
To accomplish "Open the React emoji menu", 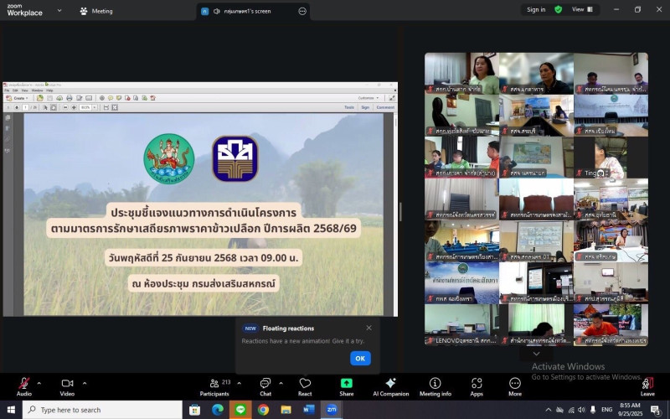I will tap(305, 385).
